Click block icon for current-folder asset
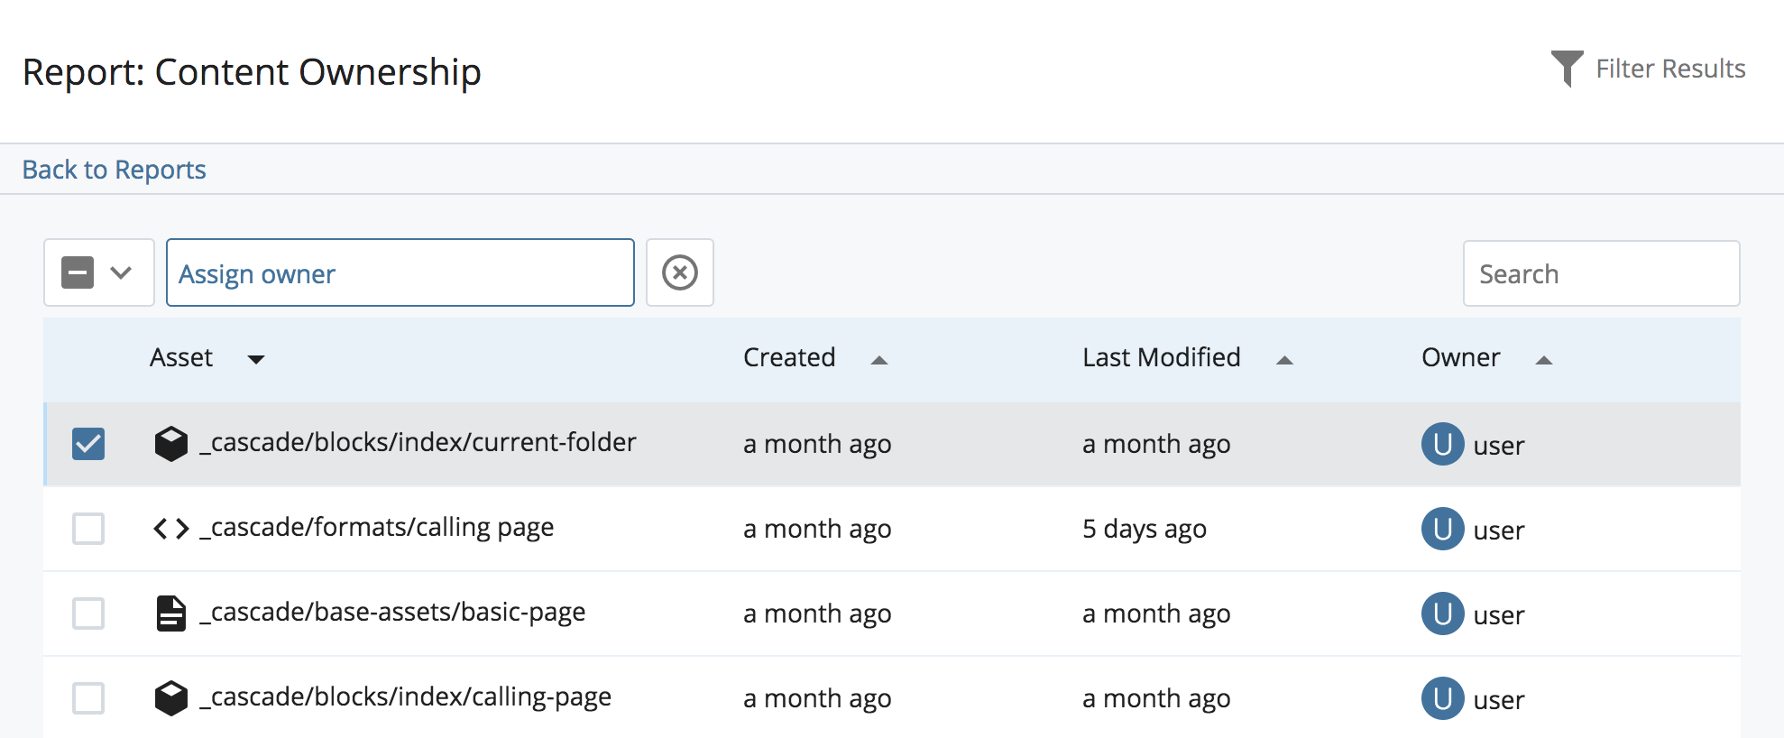Image resolution: width=1784 pixels, height=738 pixels. coord(170,443)
